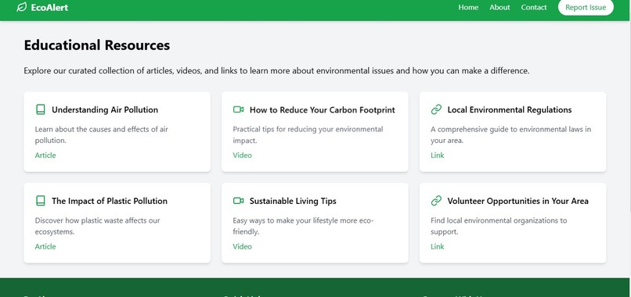Image resolution: width=631 pixels, height=297 pixels.
Task: Click 'Practical tips for reducing' description
Action: (308, 135)
